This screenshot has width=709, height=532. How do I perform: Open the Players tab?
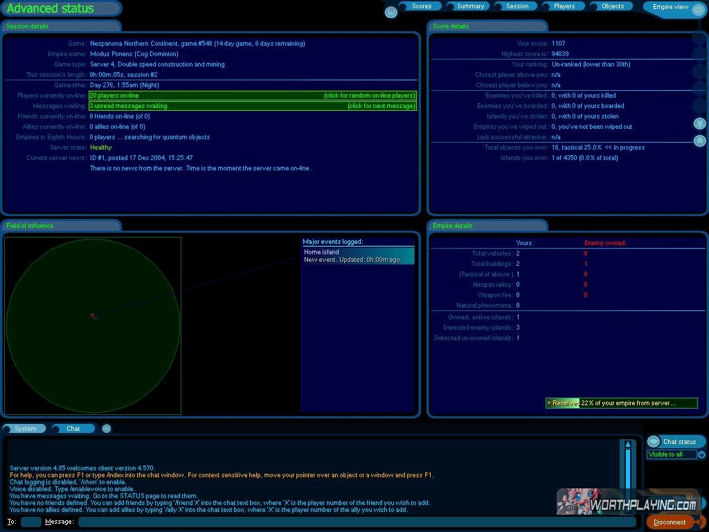coord(564,6)
